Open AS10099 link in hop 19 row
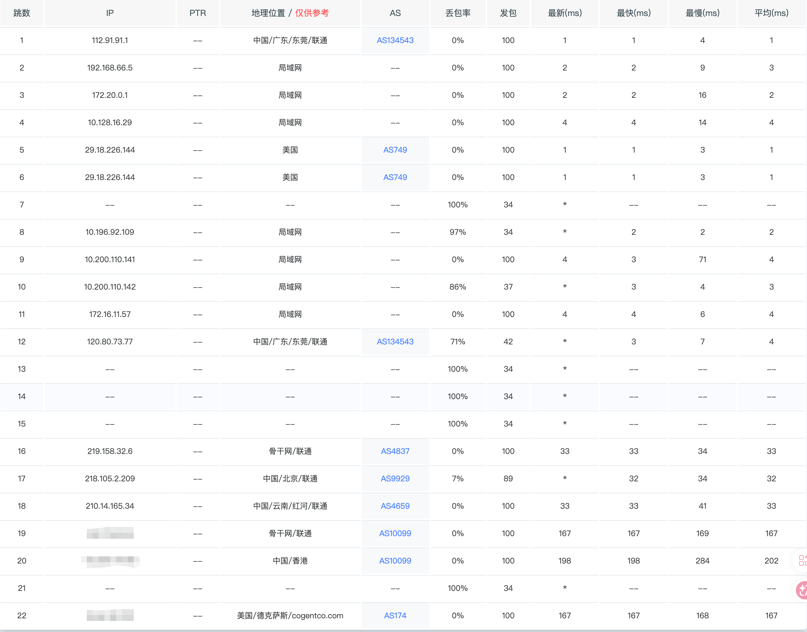The image size is (807, 632). [x=395, y=533]
